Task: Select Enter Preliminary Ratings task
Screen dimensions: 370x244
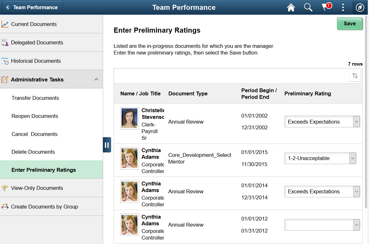Action: (x=51, y=170)
